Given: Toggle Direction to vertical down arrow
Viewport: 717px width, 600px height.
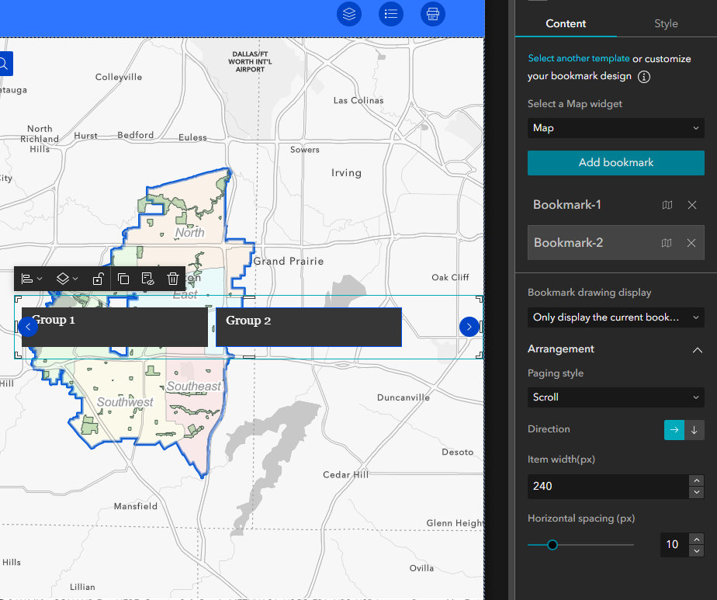Looking at the screenshot, I should coord(694,429).
